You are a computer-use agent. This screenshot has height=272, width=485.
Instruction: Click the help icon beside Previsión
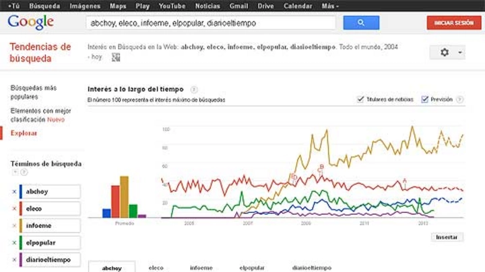click(x=460, y=99)
